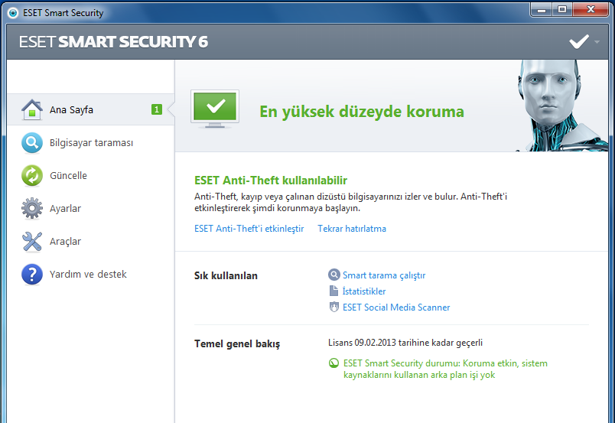Viewport: 615px width, 423px height.
Task: Click the Temel genel bakış heading
Action: coord(237,343)
